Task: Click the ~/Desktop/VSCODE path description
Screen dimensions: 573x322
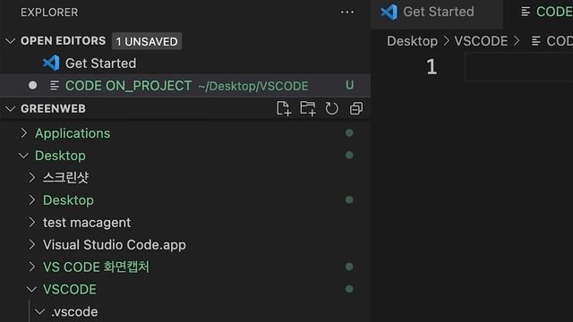Action: [x=252, y=86]
